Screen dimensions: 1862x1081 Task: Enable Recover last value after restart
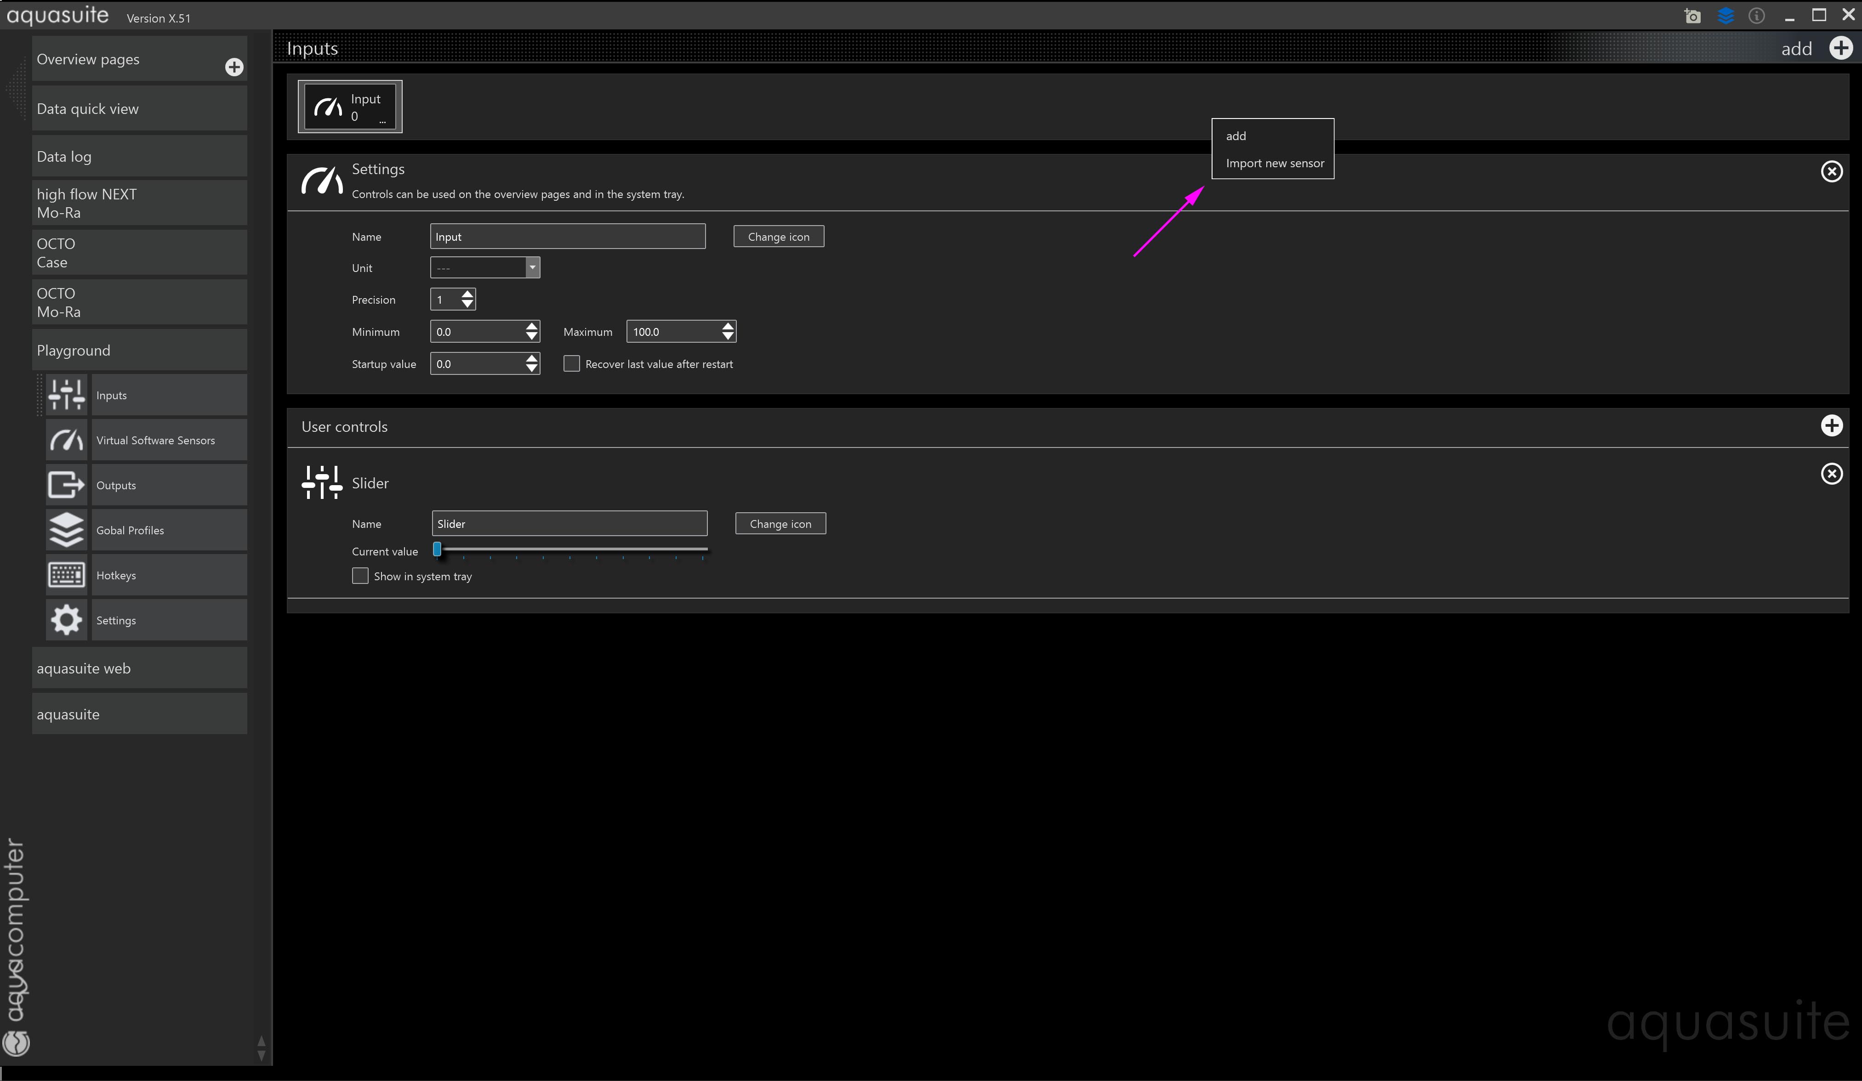click(x=571, y=364)
